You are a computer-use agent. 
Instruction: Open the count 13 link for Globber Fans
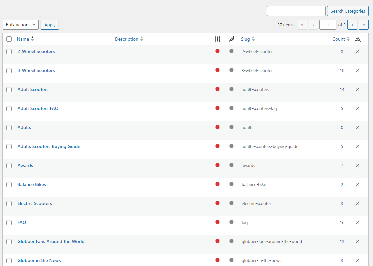(x=342, y=241)
